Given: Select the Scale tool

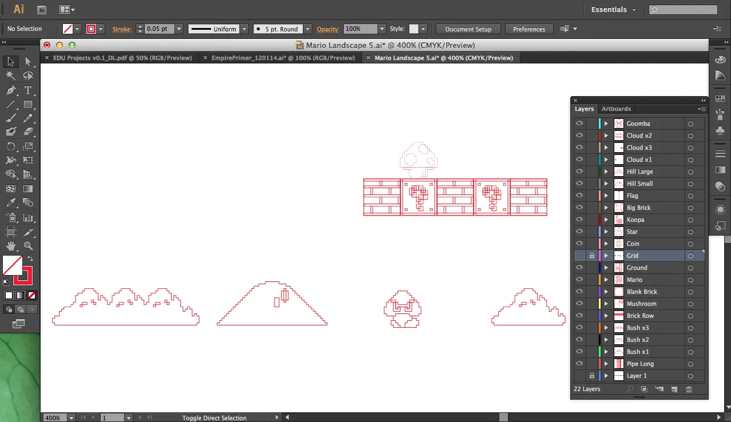Looking at the screenshot, I should (28, 147).
